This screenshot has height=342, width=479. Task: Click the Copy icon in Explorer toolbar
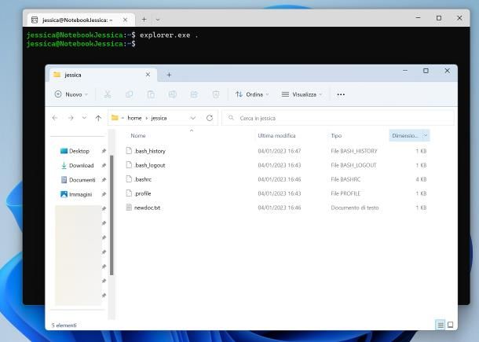tap(130, 94)
